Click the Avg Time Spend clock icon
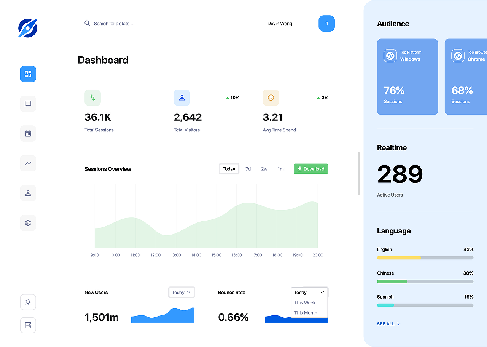The height and width of the screenshot is (347, 487). point(271,98)
